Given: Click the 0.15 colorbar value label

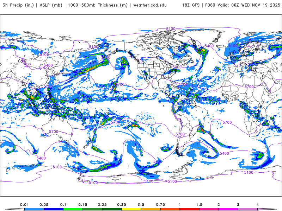Looking at the screenshot, I should (x=83, y=205).
